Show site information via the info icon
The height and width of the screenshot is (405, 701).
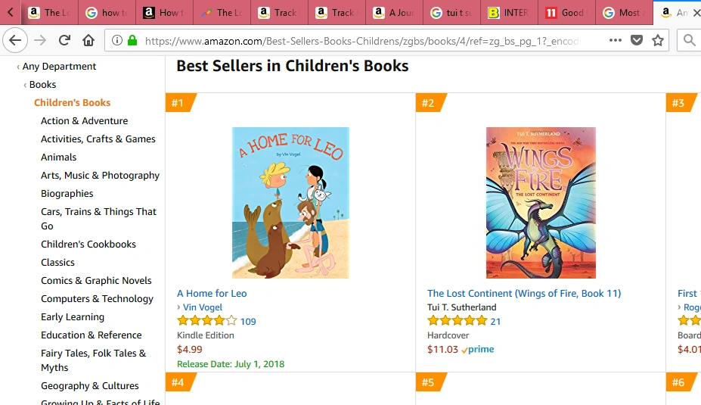[x=118, y=40]
